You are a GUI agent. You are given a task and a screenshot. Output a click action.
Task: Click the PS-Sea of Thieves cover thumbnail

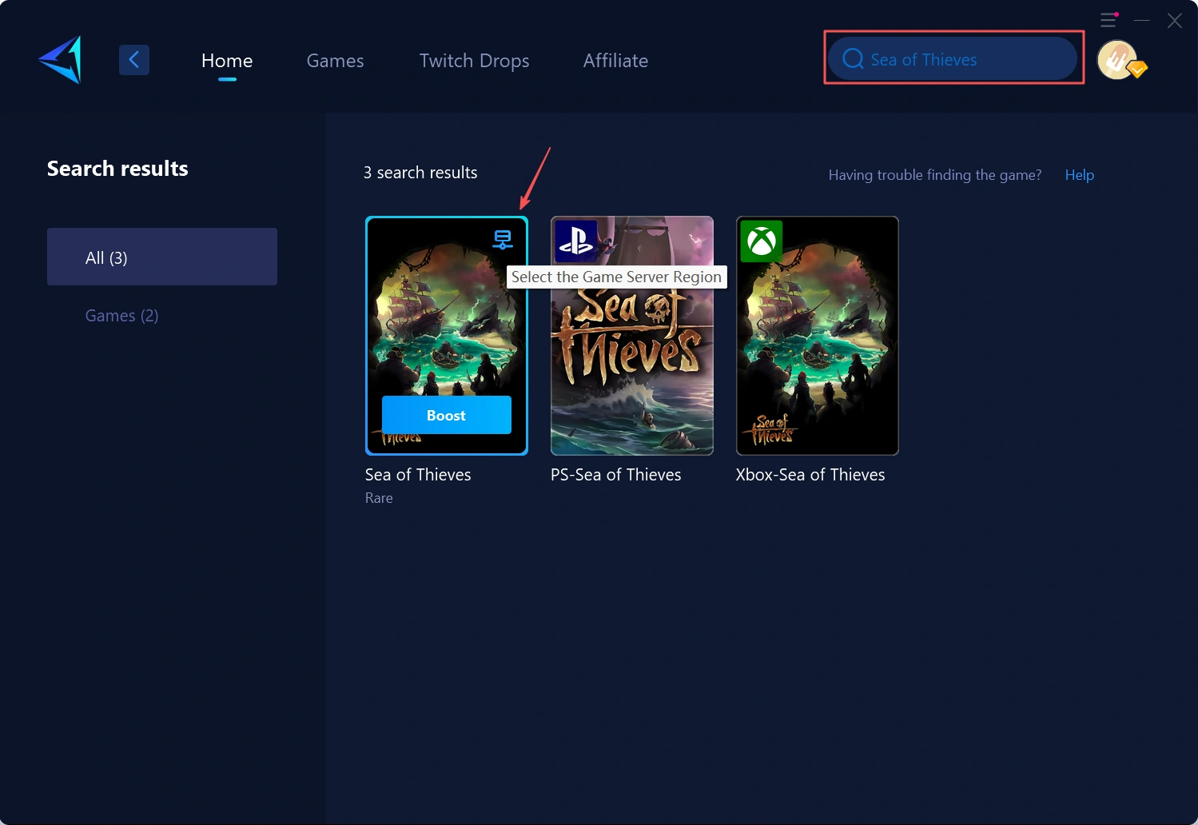click(631, 360)
